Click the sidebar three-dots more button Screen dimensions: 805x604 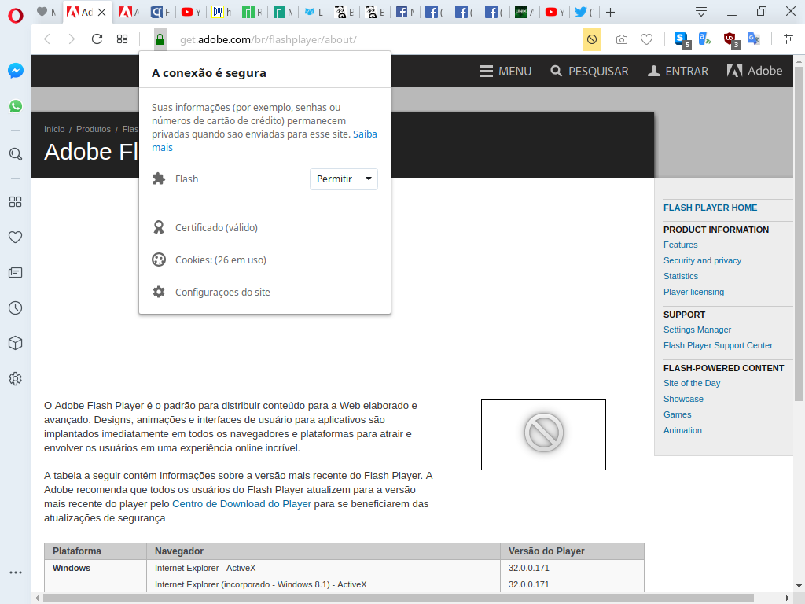16,573
